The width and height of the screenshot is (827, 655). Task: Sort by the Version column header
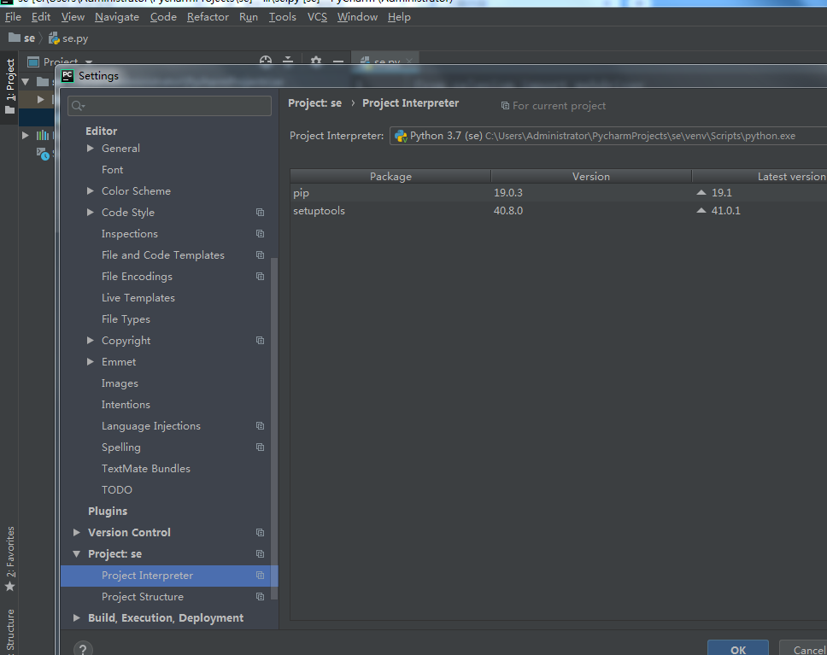(590, 177)
